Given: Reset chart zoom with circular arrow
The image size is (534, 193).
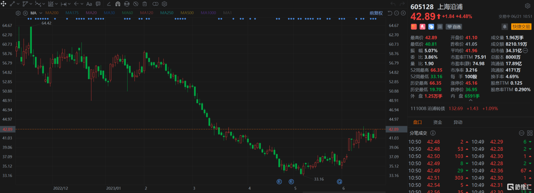Looking at the screenshot, I should tap(390, 13).
